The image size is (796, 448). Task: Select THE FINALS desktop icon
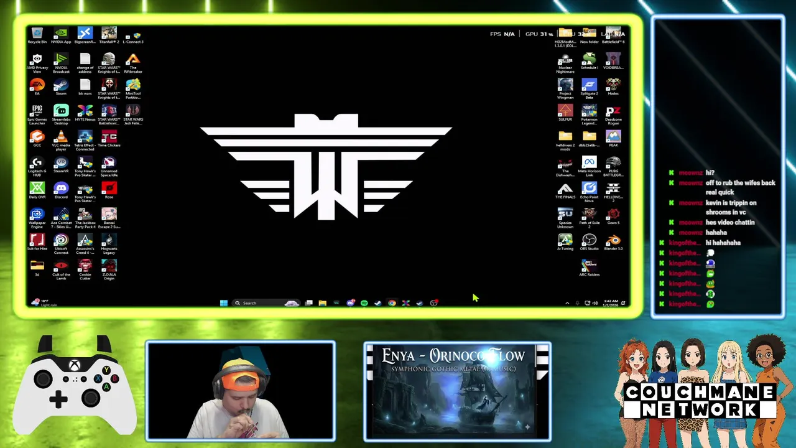tap(565, 190)
